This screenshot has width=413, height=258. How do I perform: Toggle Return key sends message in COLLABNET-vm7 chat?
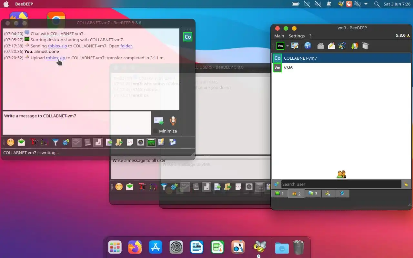[x=98, y=142]
